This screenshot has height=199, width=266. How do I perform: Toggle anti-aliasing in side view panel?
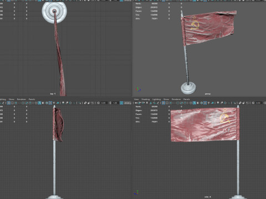[x=225, y=103]
